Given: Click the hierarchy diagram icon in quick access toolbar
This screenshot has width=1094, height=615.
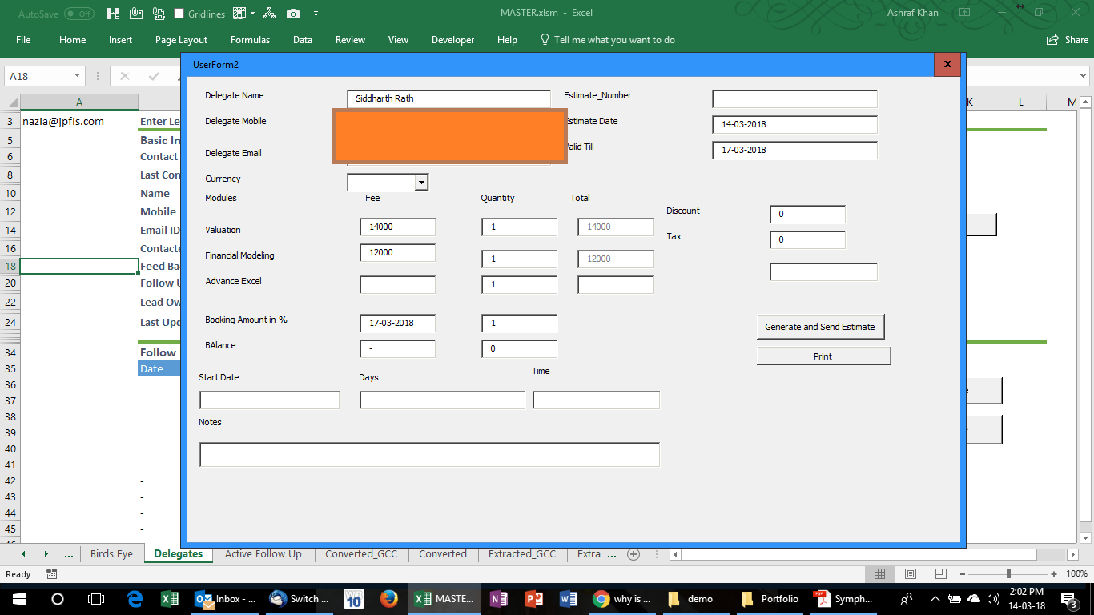Looking at the screenshot, I should pyautogui.click(x=269, y=14).
